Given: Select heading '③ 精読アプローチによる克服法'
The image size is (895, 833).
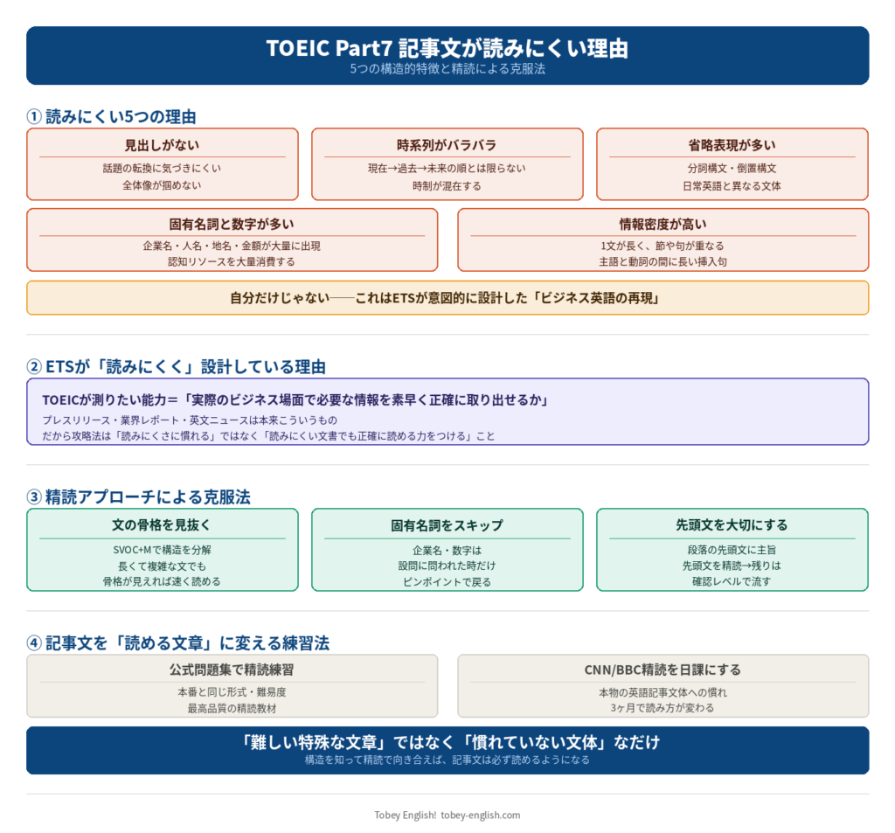Looking at the screenshot, I should click(138, 497).
